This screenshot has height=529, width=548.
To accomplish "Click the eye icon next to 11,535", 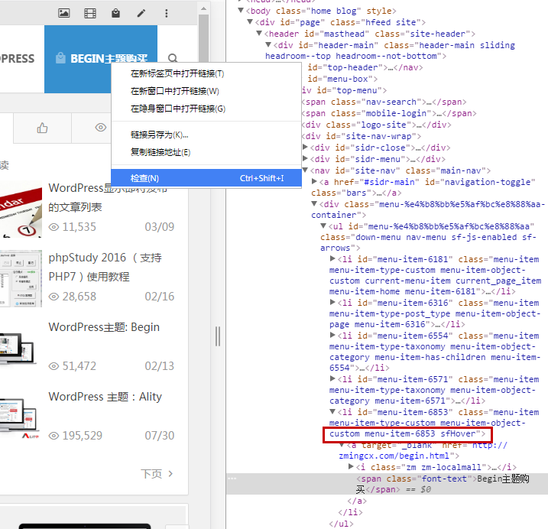I will point(54,227).
